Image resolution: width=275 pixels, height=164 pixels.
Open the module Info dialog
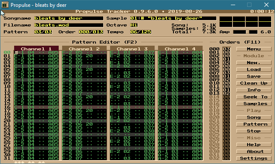click(254, 90)
